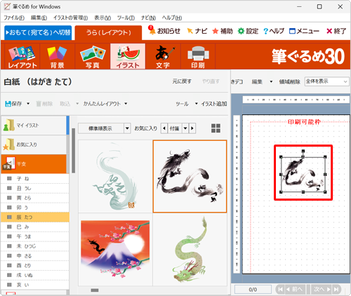Image resolution: width=351 pixels, height=296 pixels.
Task: Open the 表示 menu
Action: click(102, 18)
